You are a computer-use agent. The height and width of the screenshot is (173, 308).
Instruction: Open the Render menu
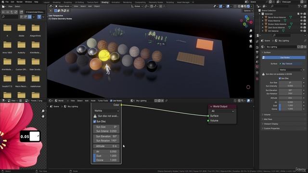[x=20, y=2]
